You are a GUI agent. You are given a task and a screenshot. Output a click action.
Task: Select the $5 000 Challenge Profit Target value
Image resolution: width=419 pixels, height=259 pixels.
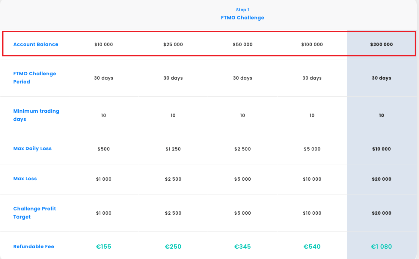click(242, 213)
